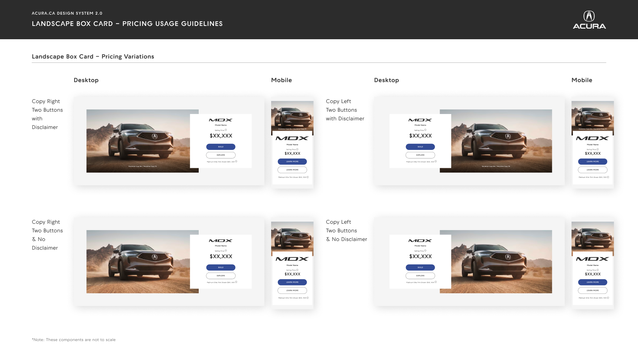Click MDX logo in Copy Left No Disclaimer mobile card
Viewport: 638px width, 359px height.
pos(593,259)
